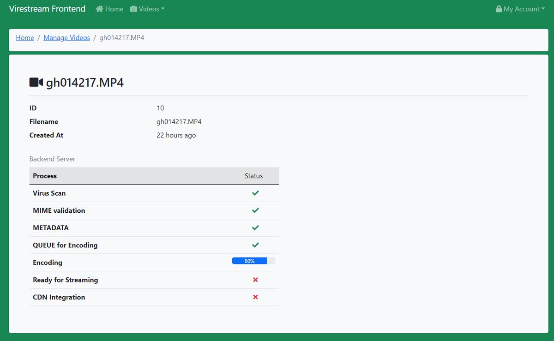Click the CDN Integration row label

point(59,297)
